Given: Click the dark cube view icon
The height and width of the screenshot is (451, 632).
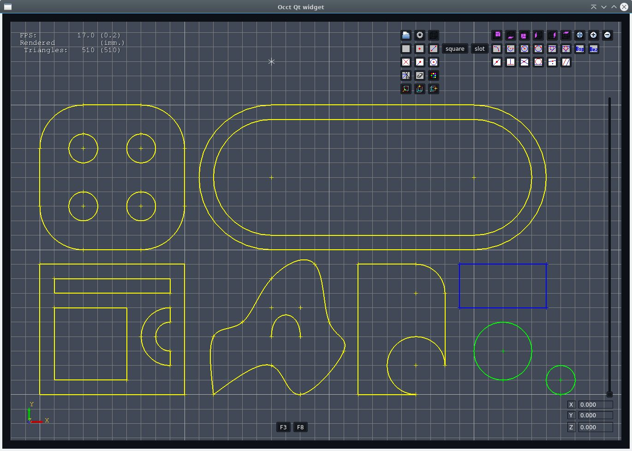Looking at the screenshot, I should pyautogui.click(x=434, y=35).
